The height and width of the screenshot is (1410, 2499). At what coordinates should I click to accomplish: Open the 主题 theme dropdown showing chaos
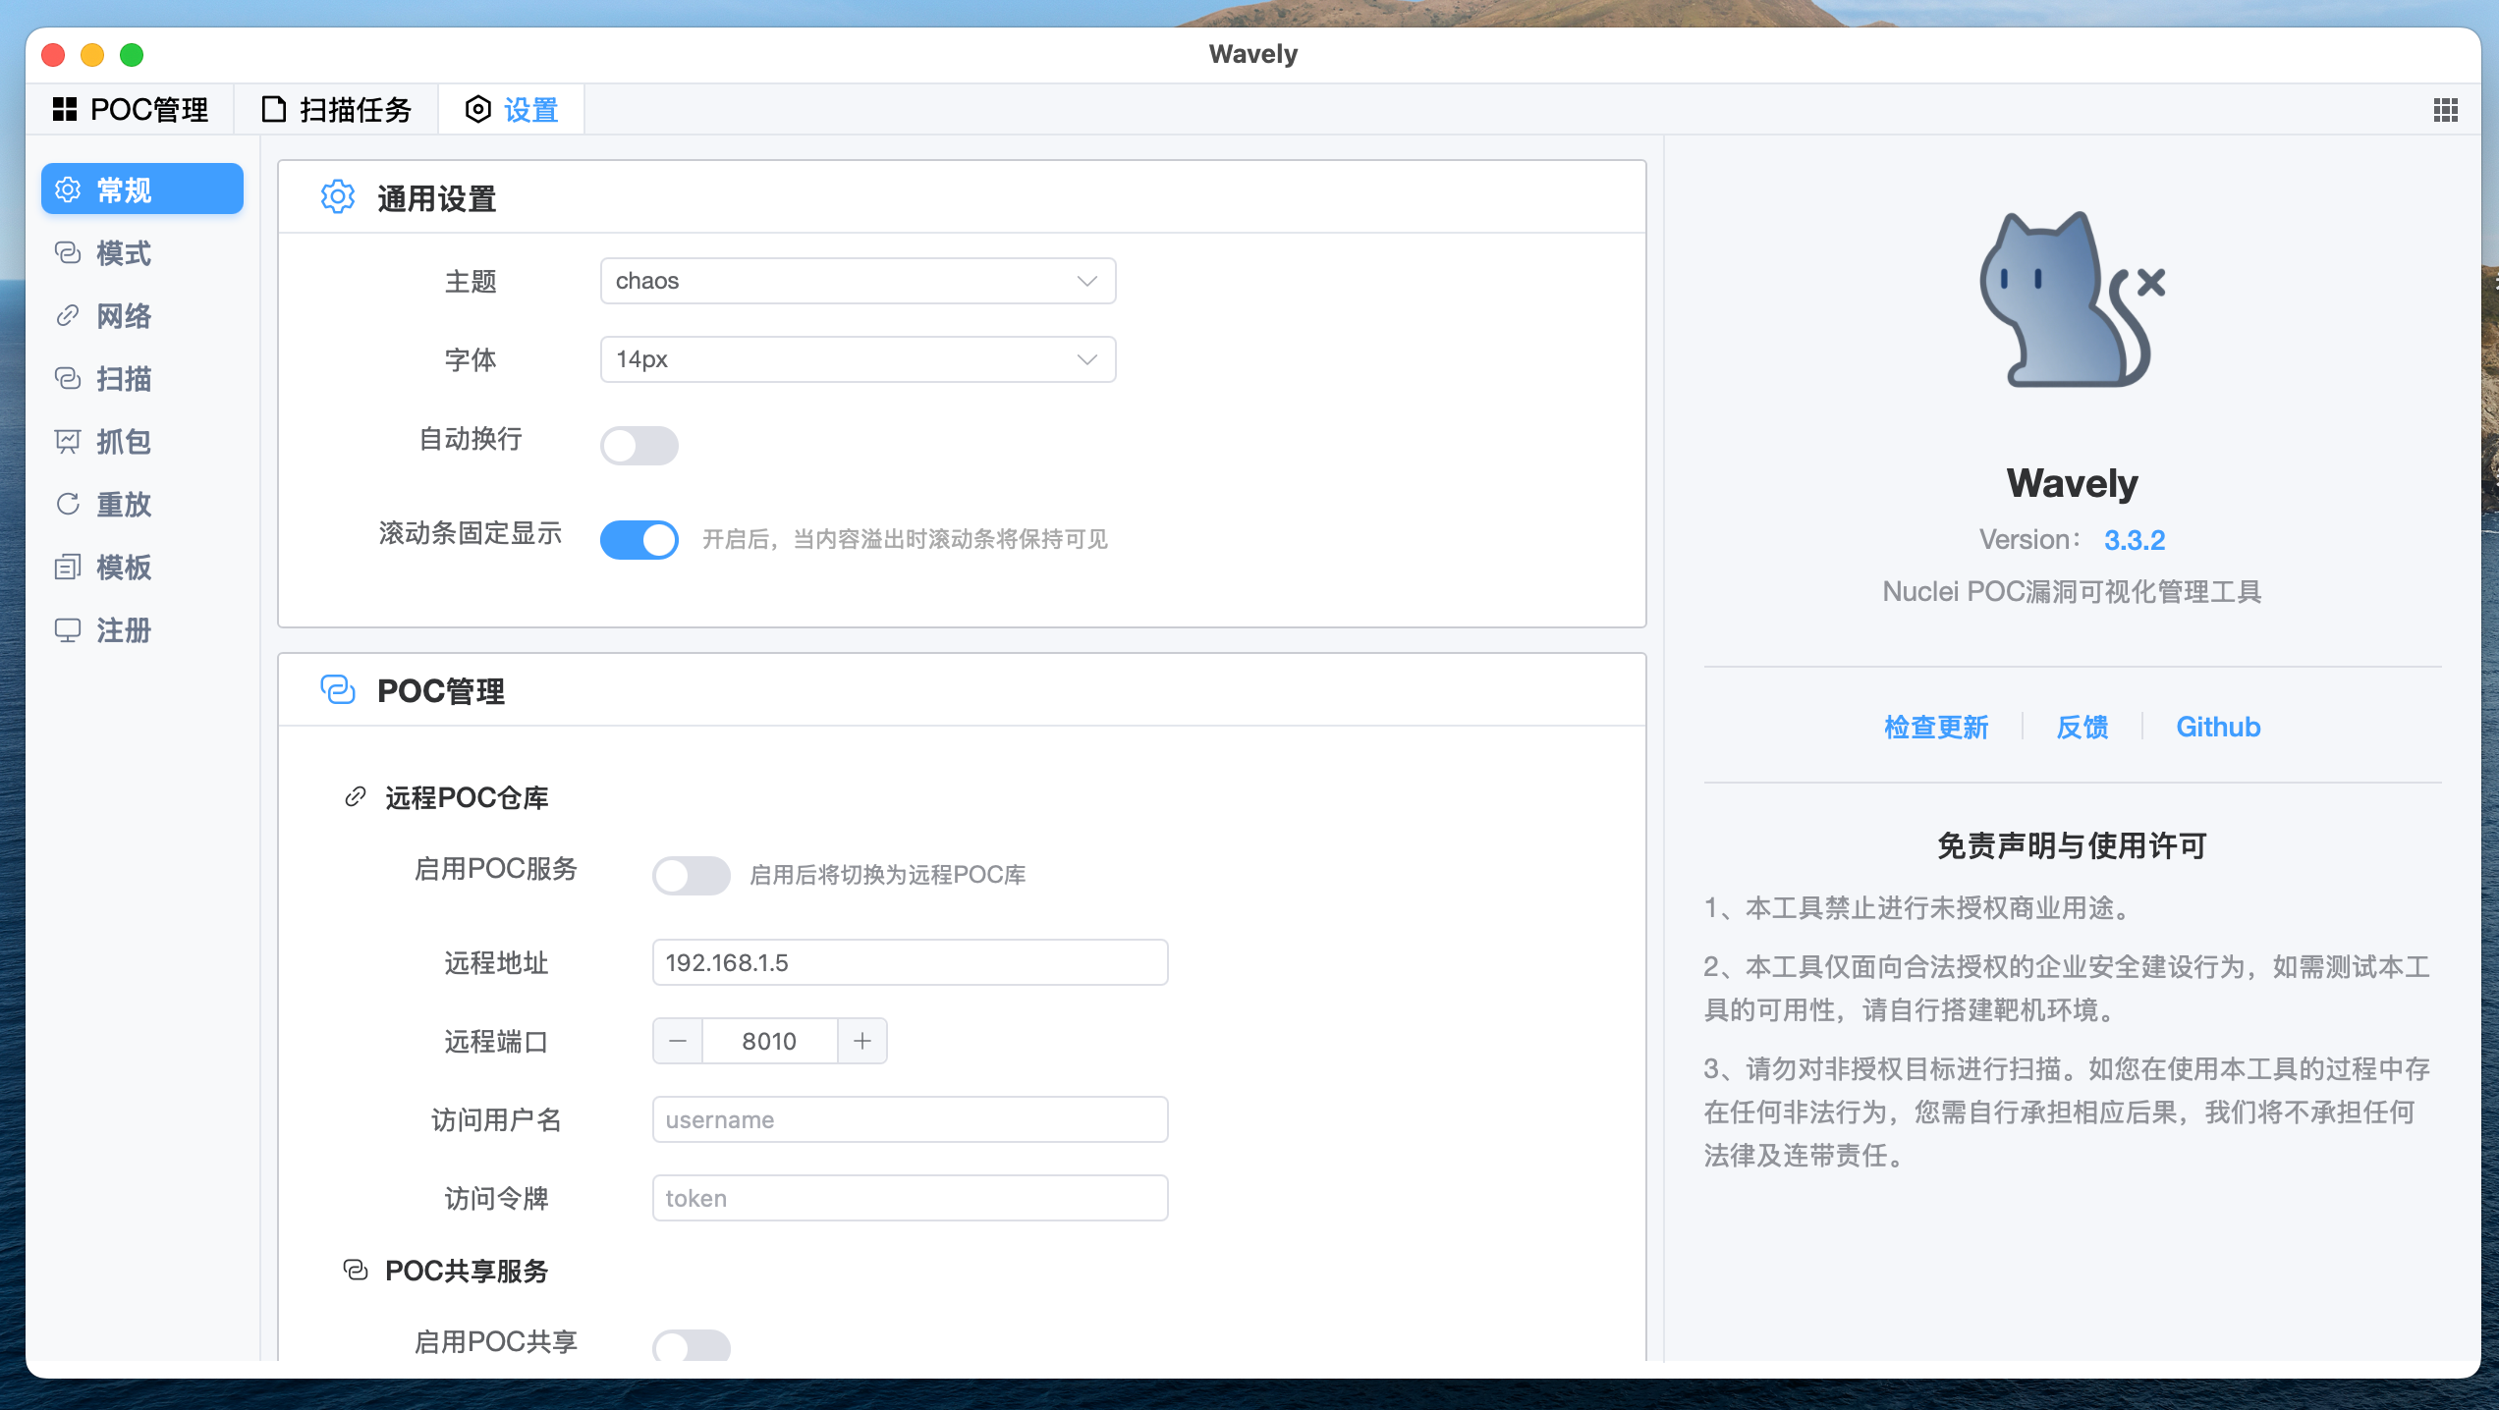click(858, 281)
